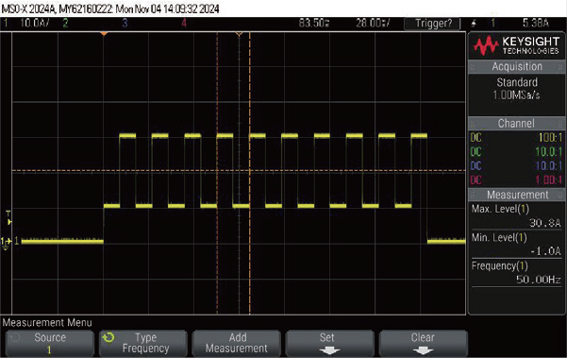The width and height of the screenshot is (567, 358).
Task: Click the trigger level T marker
Action: tap(8, 218)
